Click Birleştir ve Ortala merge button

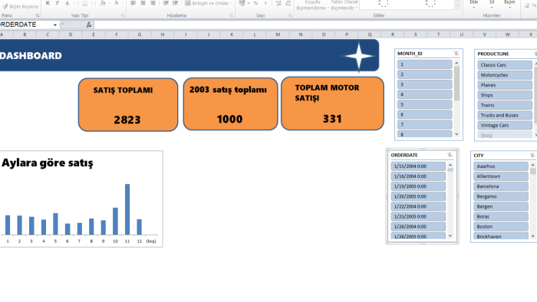(x=206, y=3)
